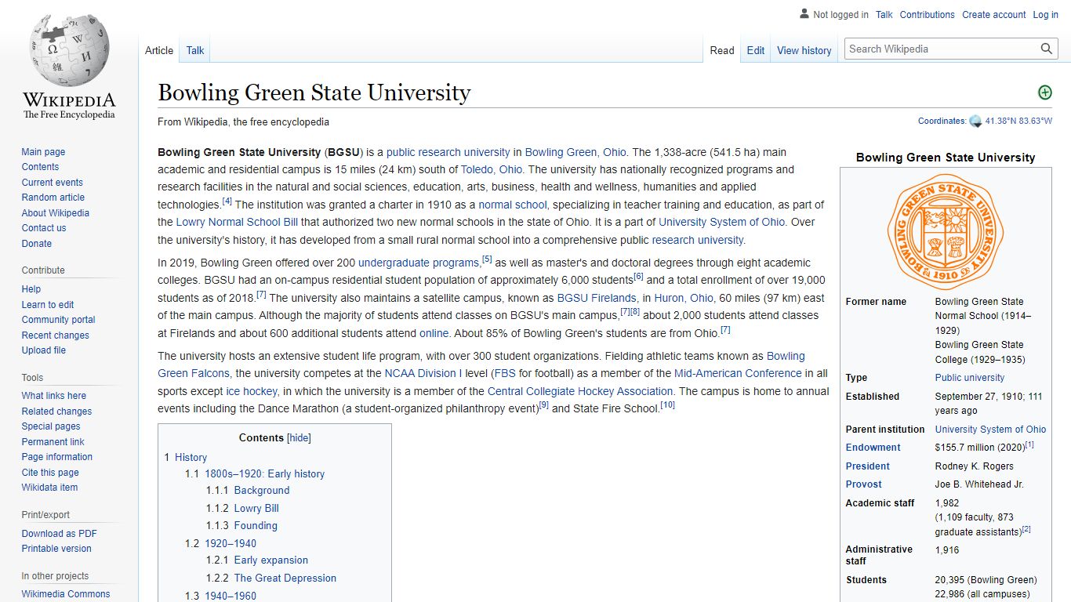The image size is (1071, 602).
Task: Follow the Toledo, Ohio link
Action: click(x=491, y=169)
